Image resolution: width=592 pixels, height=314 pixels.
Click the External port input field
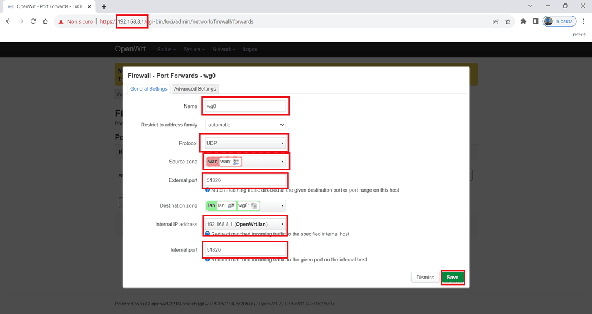[x=246, y=180]
